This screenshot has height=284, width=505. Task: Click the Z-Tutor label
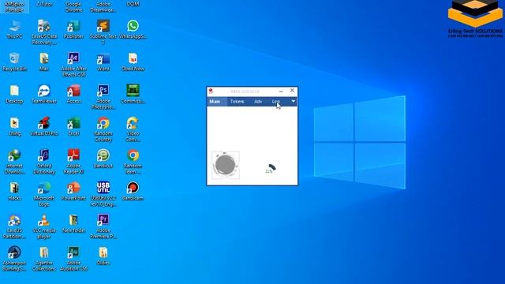pyautogui.click(x=44, y=4)
